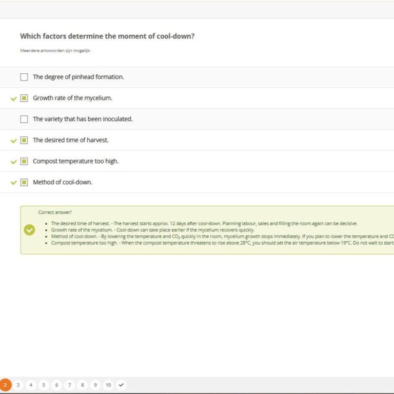Toggle 'The desired time of harvest' checkbox
The image size is (394, 394).
tap(24, 140)
